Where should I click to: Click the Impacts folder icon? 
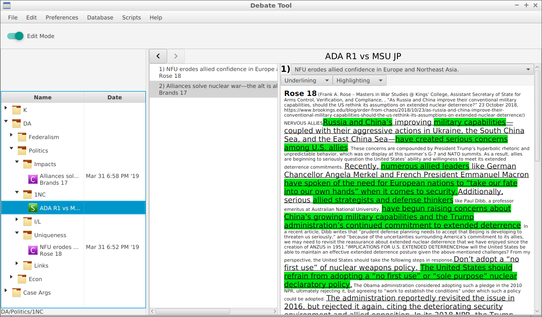tap(27, 164)
